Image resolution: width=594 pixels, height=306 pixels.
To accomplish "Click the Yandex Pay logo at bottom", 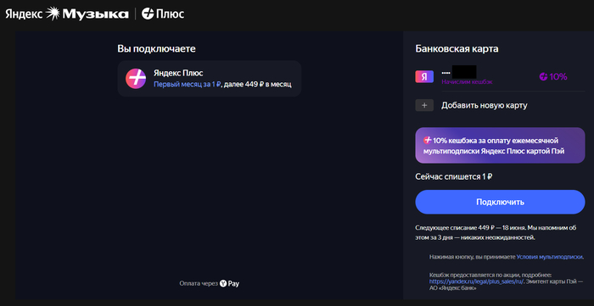I will tap(230, 283).
